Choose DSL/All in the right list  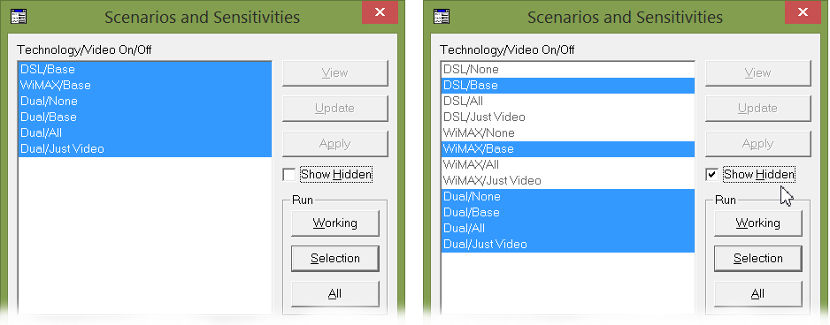(x=567, y=101)
